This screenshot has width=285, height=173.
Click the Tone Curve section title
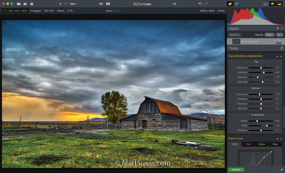pyautogui.click(x=235, y=138)
